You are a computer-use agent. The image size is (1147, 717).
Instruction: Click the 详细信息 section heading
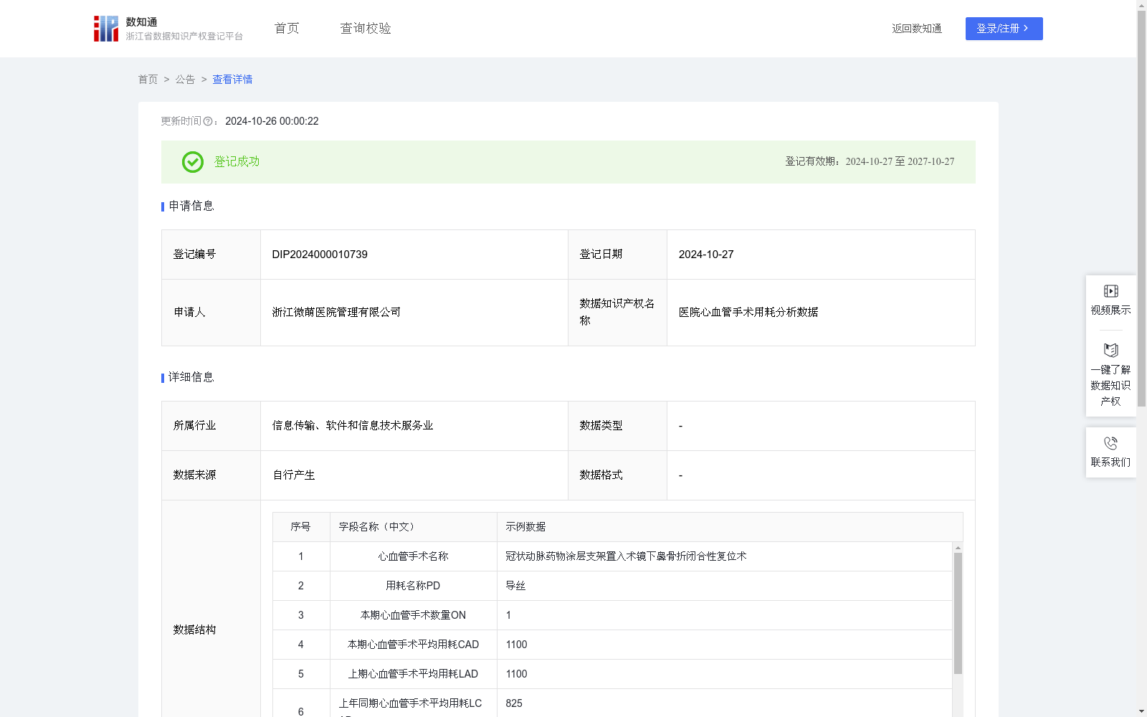(x=191, y=378)
